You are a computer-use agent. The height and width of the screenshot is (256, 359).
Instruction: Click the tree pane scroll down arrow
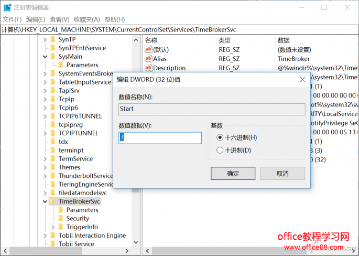click(x=136, y=242)
